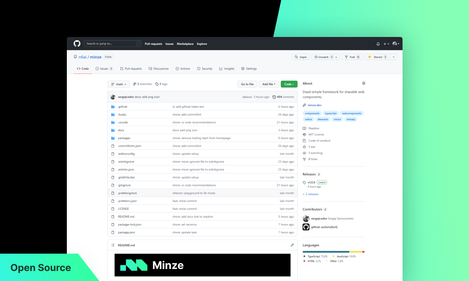Toggle the Starred button
Screen dimensions: 469x281
click(377, 57)
